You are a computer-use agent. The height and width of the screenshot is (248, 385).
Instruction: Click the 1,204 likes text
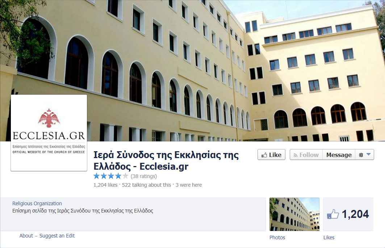coord(106,185)
